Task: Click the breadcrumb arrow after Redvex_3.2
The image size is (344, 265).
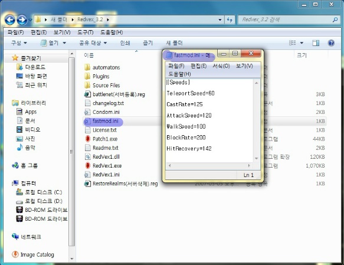Action: (108, 19)
